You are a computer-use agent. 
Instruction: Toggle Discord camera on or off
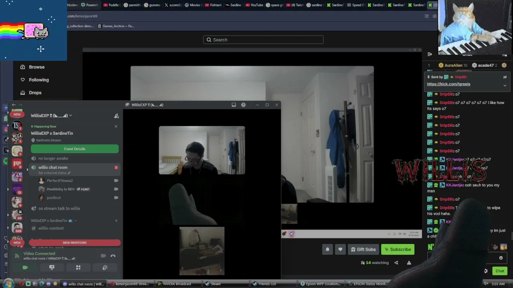(25, 268)
